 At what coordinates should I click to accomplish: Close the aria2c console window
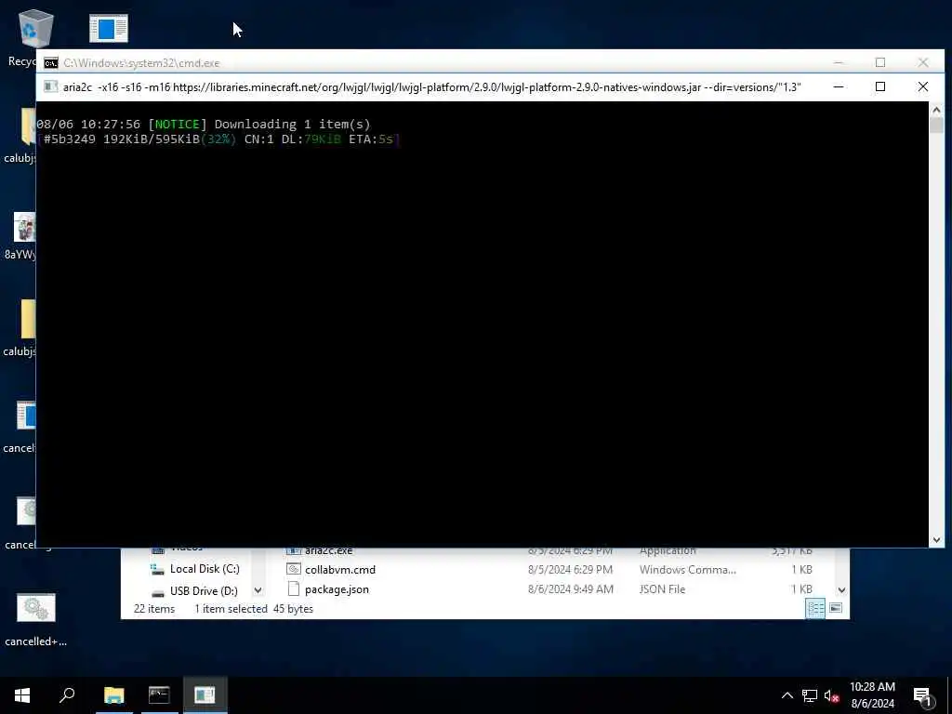point(923,86)
